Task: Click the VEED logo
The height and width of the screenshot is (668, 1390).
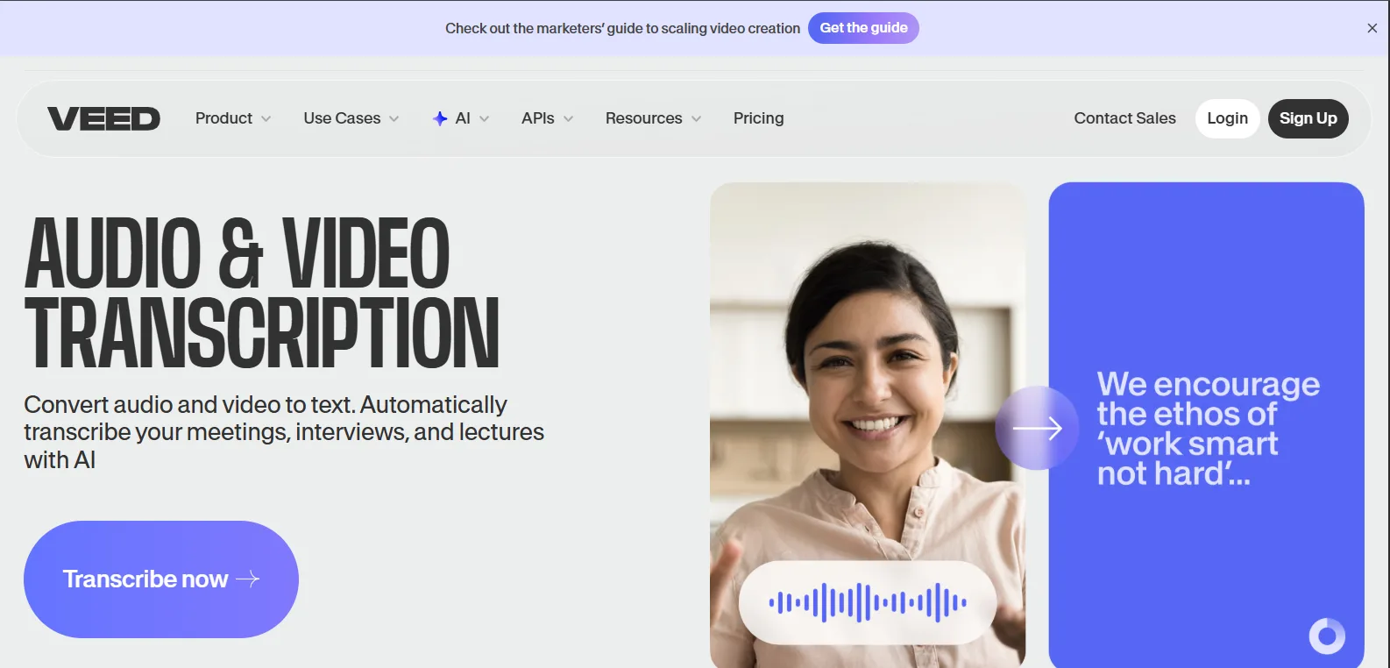Action: coord(103,118)
